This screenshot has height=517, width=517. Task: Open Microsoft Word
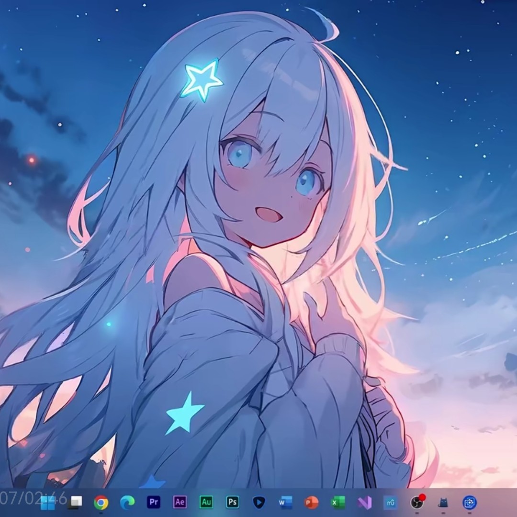[x=285, y=502]
